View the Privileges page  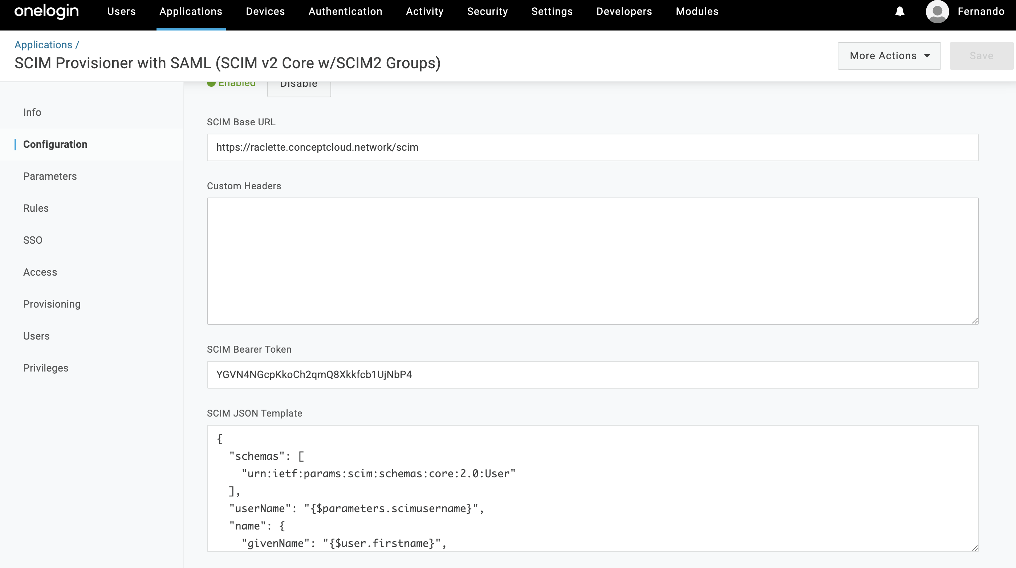[46, 368]
